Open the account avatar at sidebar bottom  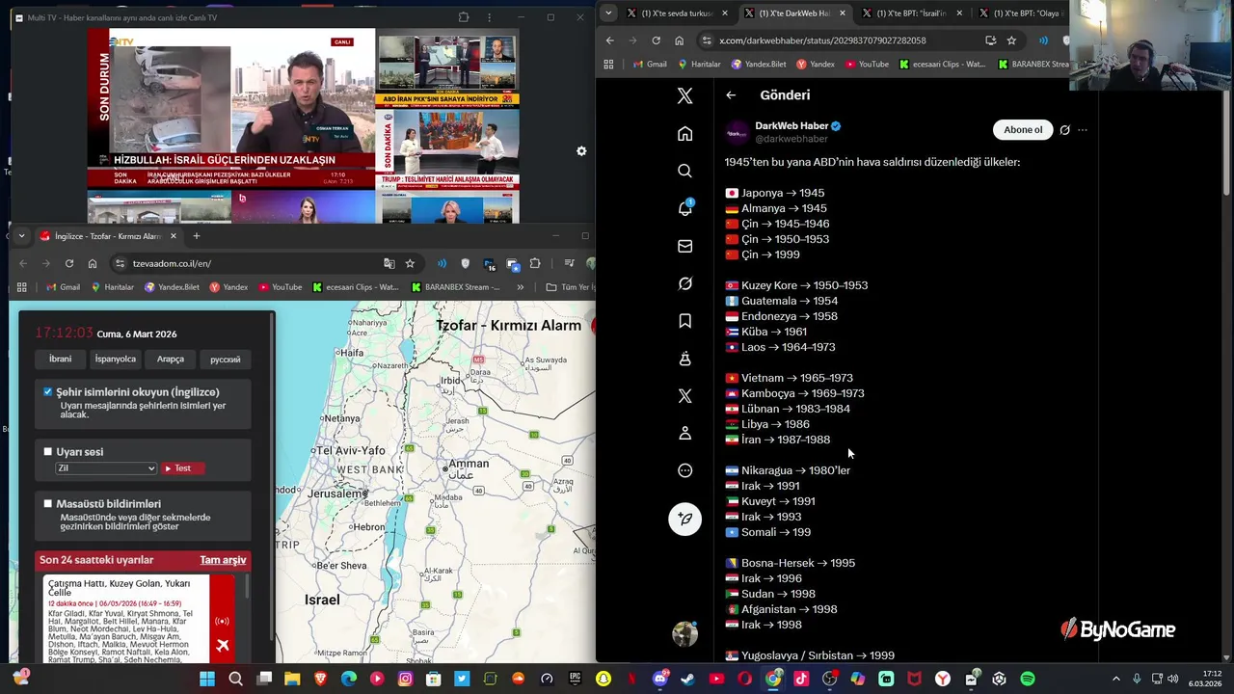684,633
